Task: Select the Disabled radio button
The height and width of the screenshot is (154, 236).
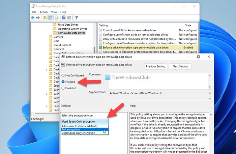Action: tap(63, 88)
